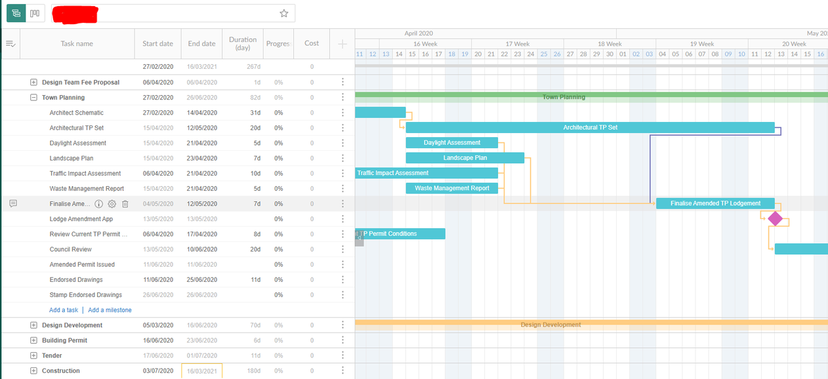Open three-dot menu for Waste Management Report
This screenshot has height=379, width=828.
point(342,188)
